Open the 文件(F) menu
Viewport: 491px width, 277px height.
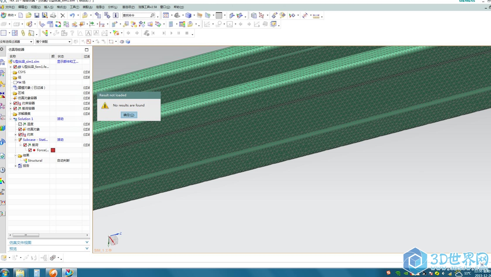(x=10, y=7)
